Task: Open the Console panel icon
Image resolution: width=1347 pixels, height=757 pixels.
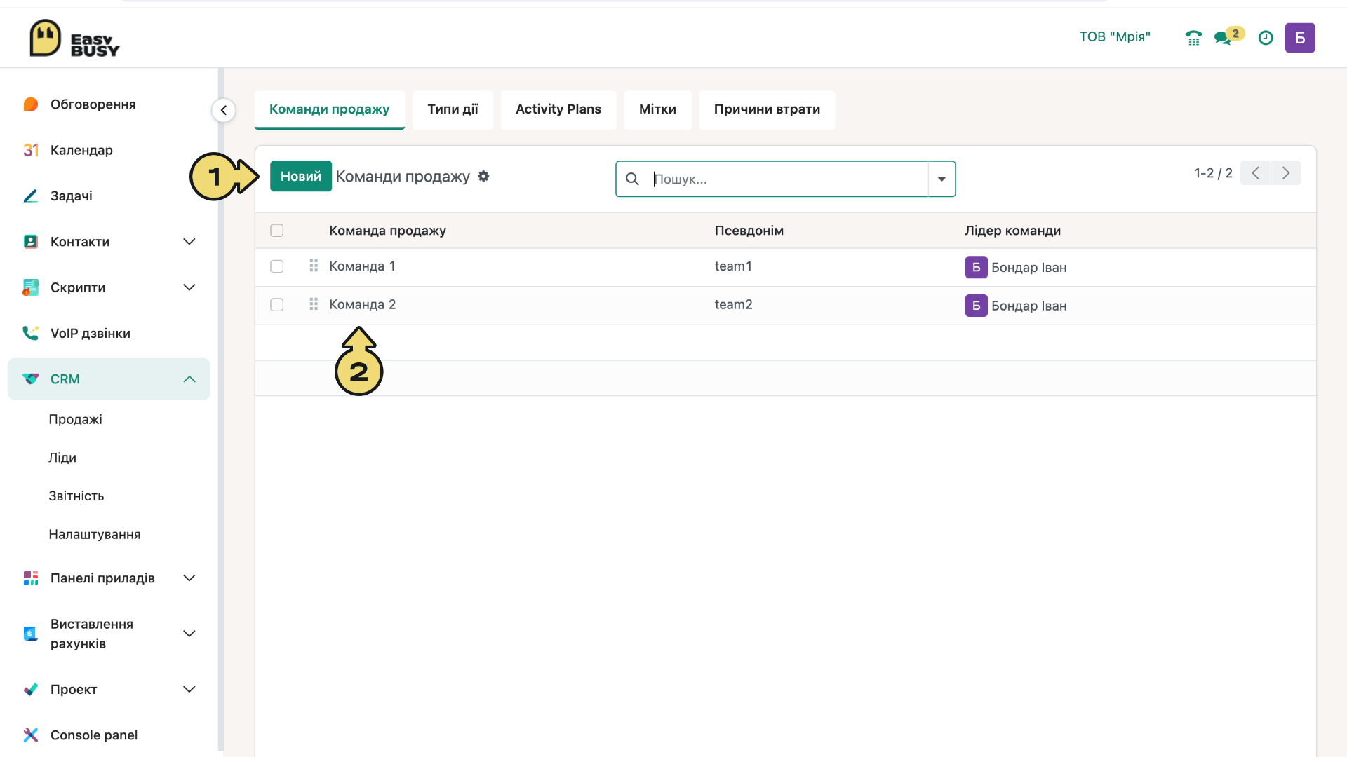Action: click(30, 735)
